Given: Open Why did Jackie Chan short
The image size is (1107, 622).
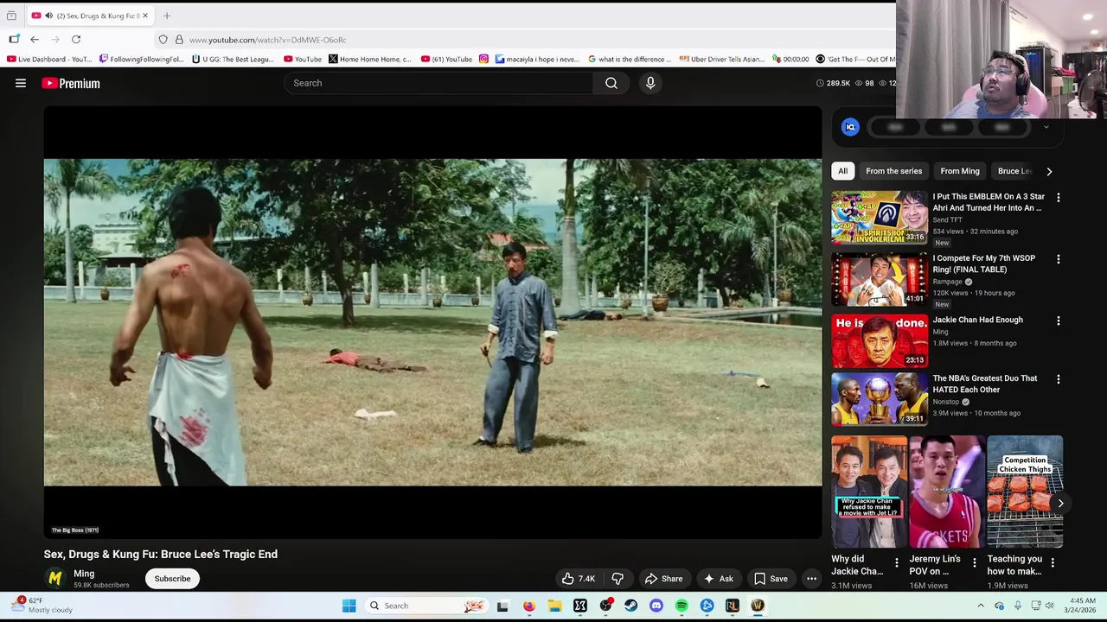Looking at the screenshot, I should (869, 492).
